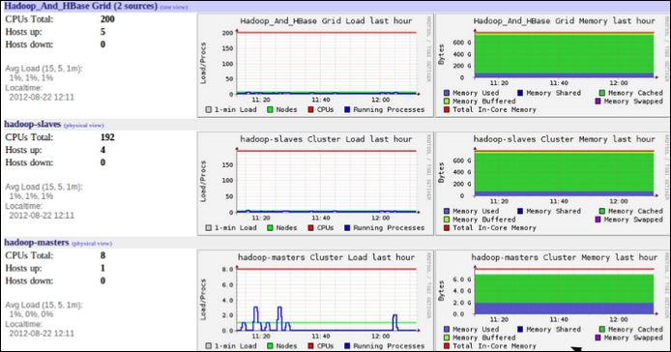Open hadoop-masters Cluster Load graph

315,301
